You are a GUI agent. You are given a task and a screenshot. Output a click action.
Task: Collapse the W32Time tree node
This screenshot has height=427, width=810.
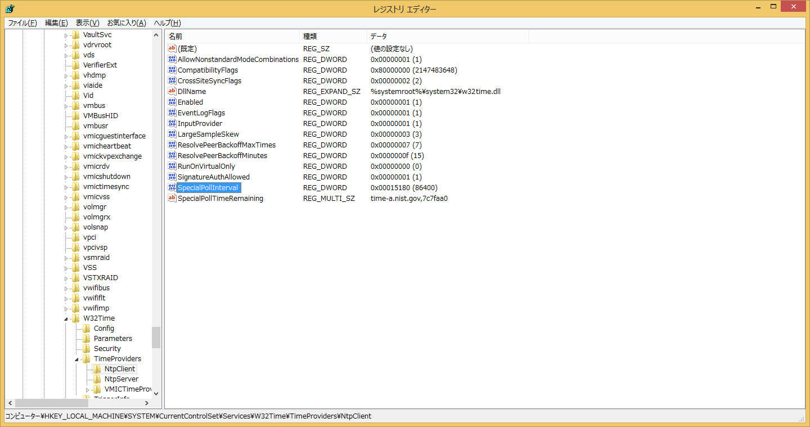coord(66,319)
